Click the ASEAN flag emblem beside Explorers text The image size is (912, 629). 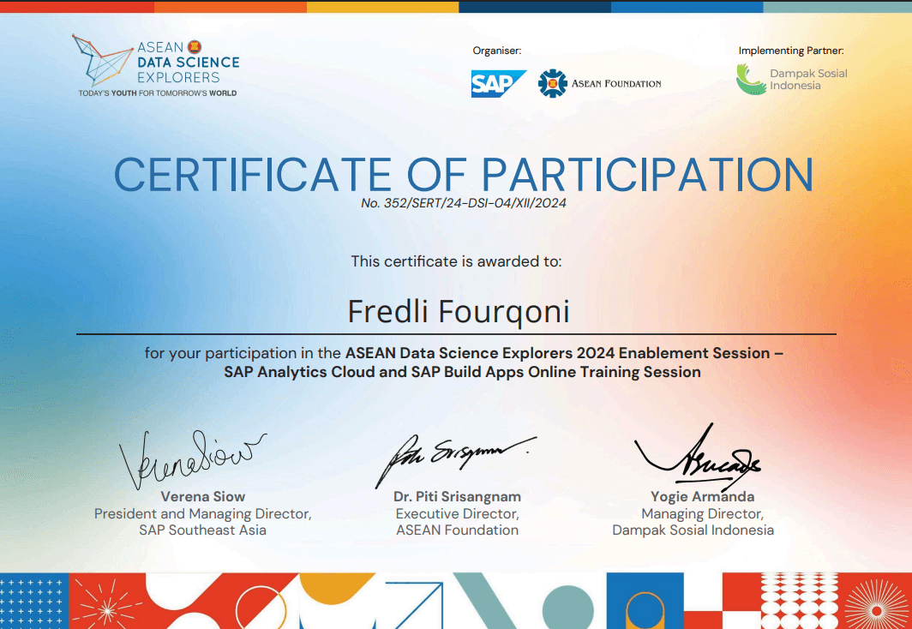(x=194, y=49)
